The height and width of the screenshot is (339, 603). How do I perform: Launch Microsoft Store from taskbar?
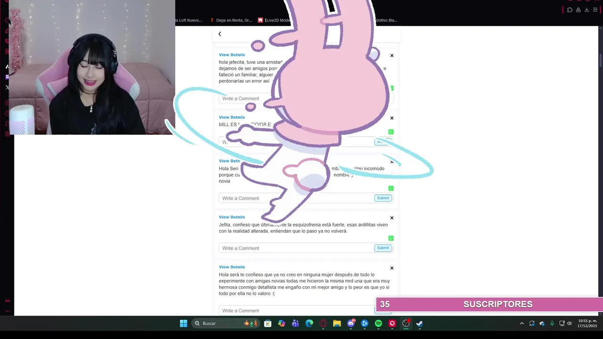(x=268, y=323)
